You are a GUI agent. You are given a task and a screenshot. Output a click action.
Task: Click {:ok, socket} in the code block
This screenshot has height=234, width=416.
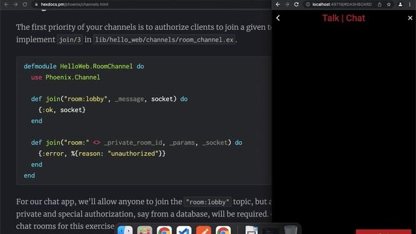point(62,110)
